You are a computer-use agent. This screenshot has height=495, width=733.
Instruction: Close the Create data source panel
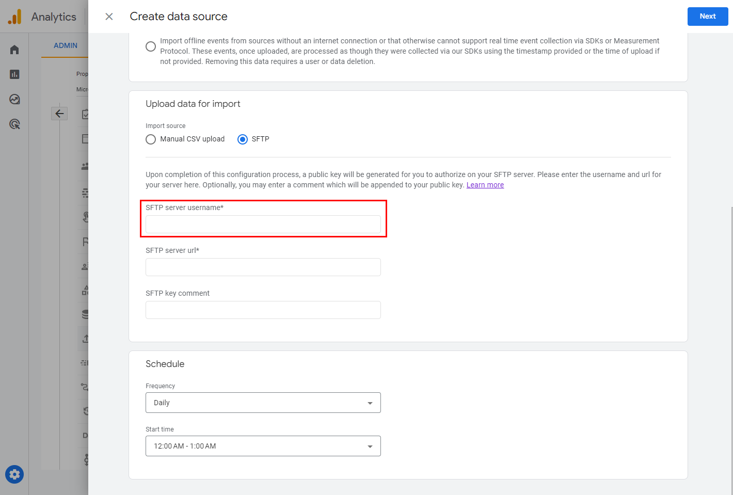point(109,17)
